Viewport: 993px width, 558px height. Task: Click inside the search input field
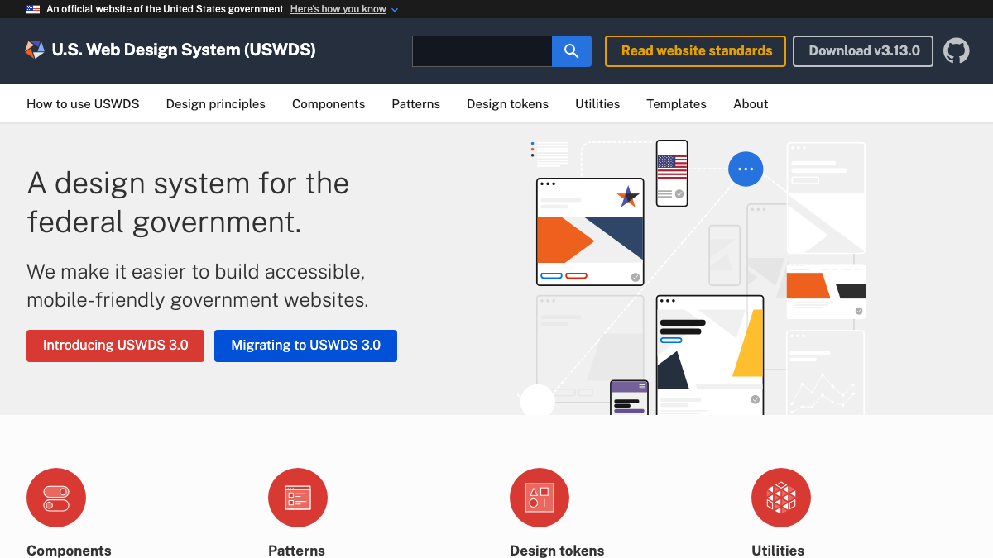(x=482, y=50)
